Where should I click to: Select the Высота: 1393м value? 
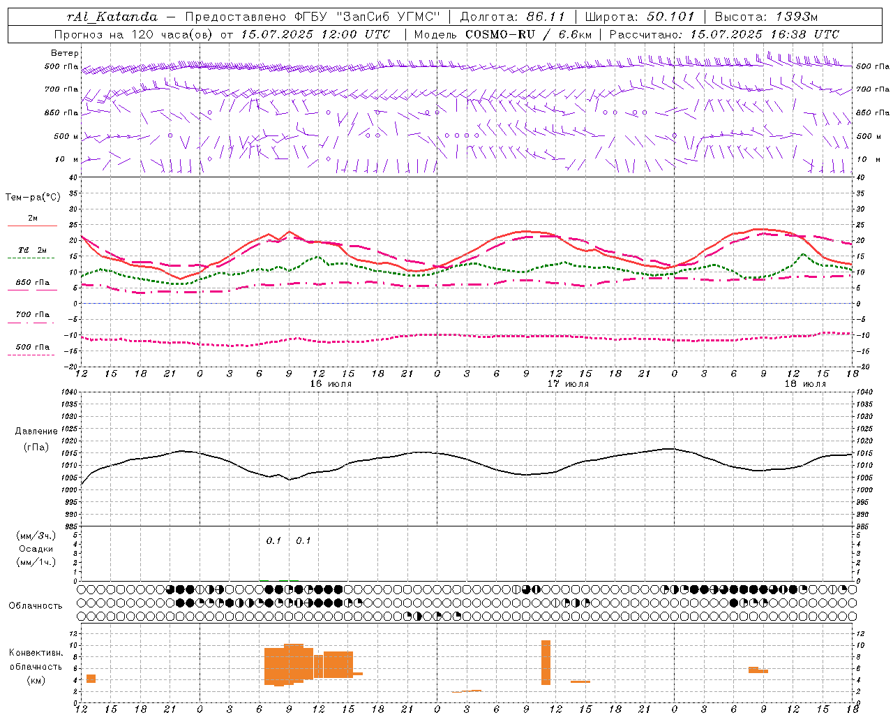pyautogui.click(x=766, y=17)
